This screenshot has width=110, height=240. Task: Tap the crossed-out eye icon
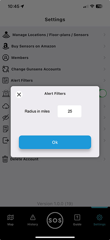[6, 118]
